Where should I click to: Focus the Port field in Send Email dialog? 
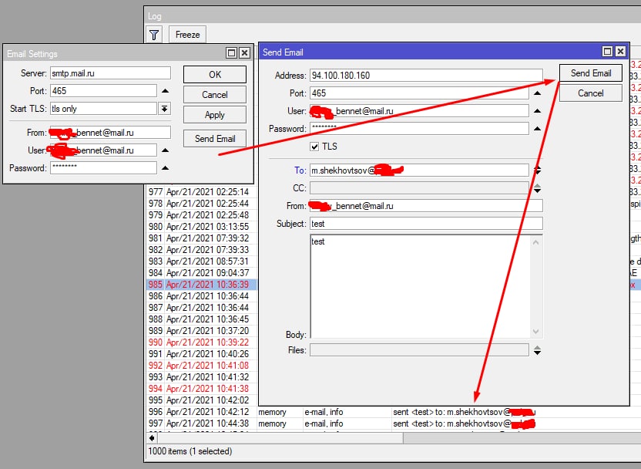[419, 93]
